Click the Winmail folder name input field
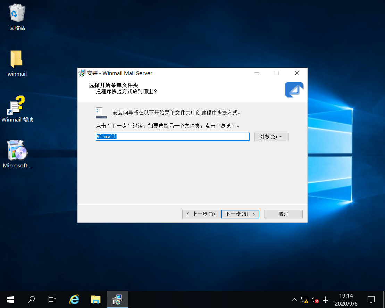Viewport: 385px width, 308px height. pyautogui.click(x=173, y=136)
